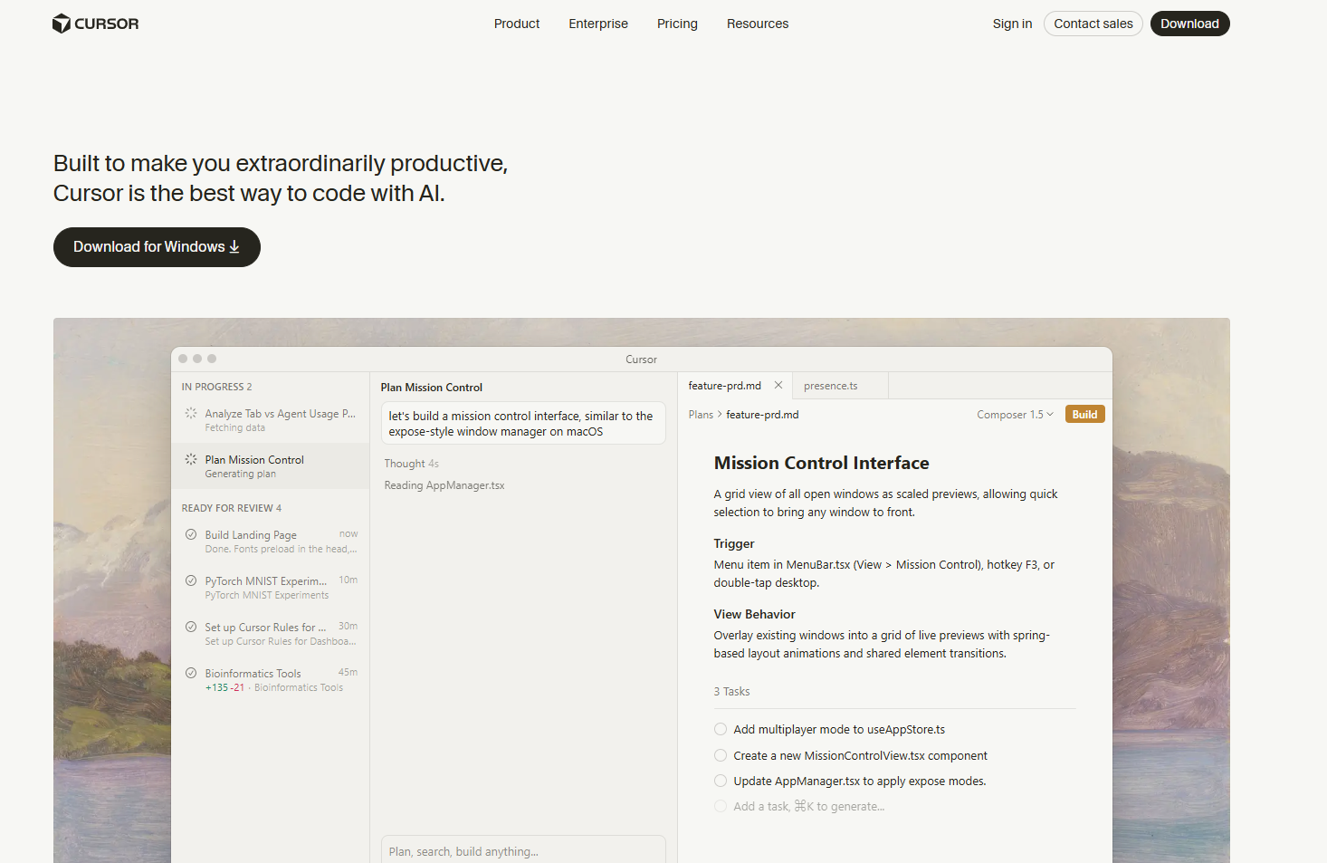The image size is (1327, 863).
Task: Click the mission control prompt message bubble
Action: coord(523,423)
